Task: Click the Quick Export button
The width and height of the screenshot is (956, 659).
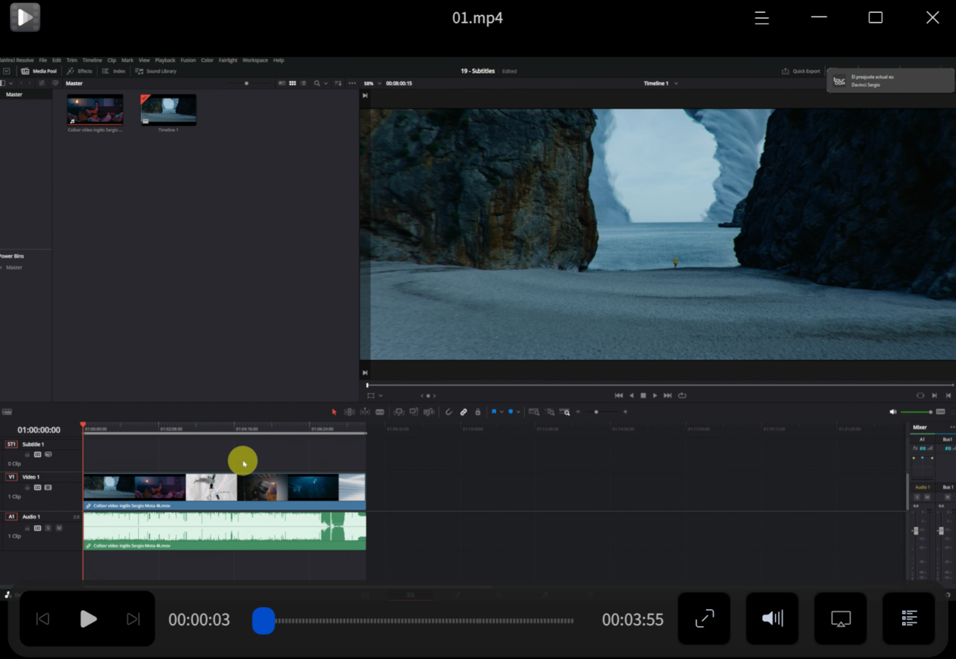Action: point(801,71)
